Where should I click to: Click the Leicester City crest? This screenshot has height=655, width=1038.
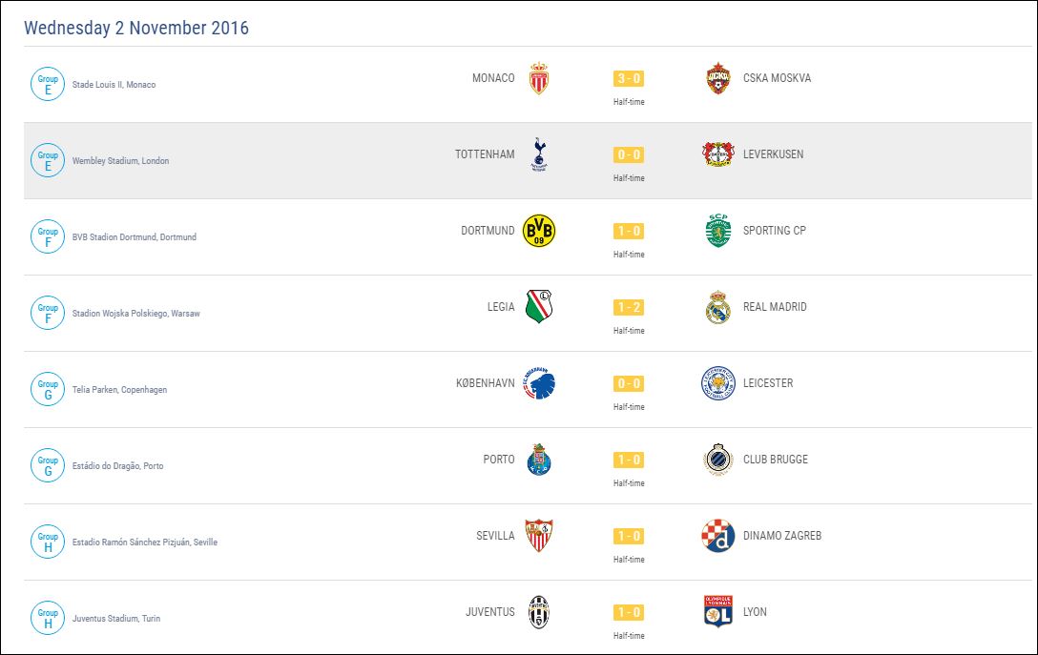[717, 383]
